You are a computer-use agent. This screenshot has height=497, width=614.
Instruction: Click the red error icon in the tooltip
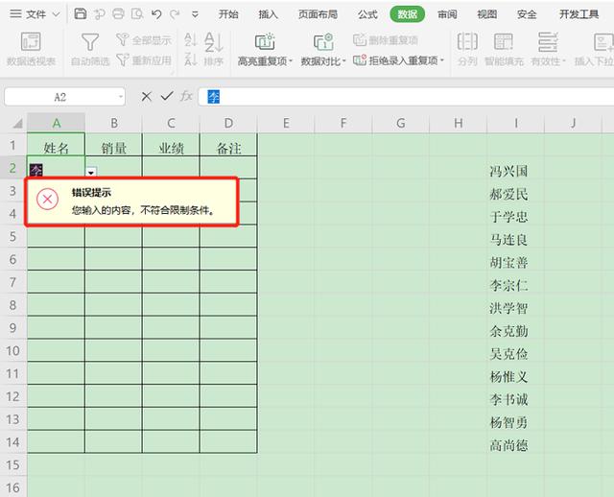click(47, 199)
